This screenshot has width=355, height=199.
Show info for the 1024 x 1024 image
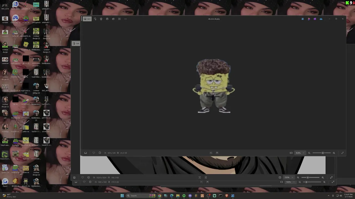[88, 177]
